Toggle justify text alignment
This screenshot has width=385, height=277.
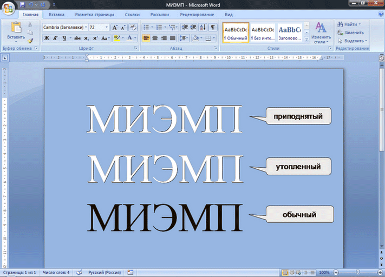pos(172,38)
